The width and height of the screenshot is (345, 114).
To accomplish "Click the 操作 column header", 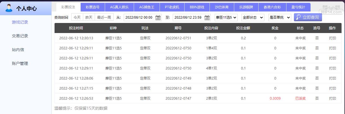I will tap(332, 28).
